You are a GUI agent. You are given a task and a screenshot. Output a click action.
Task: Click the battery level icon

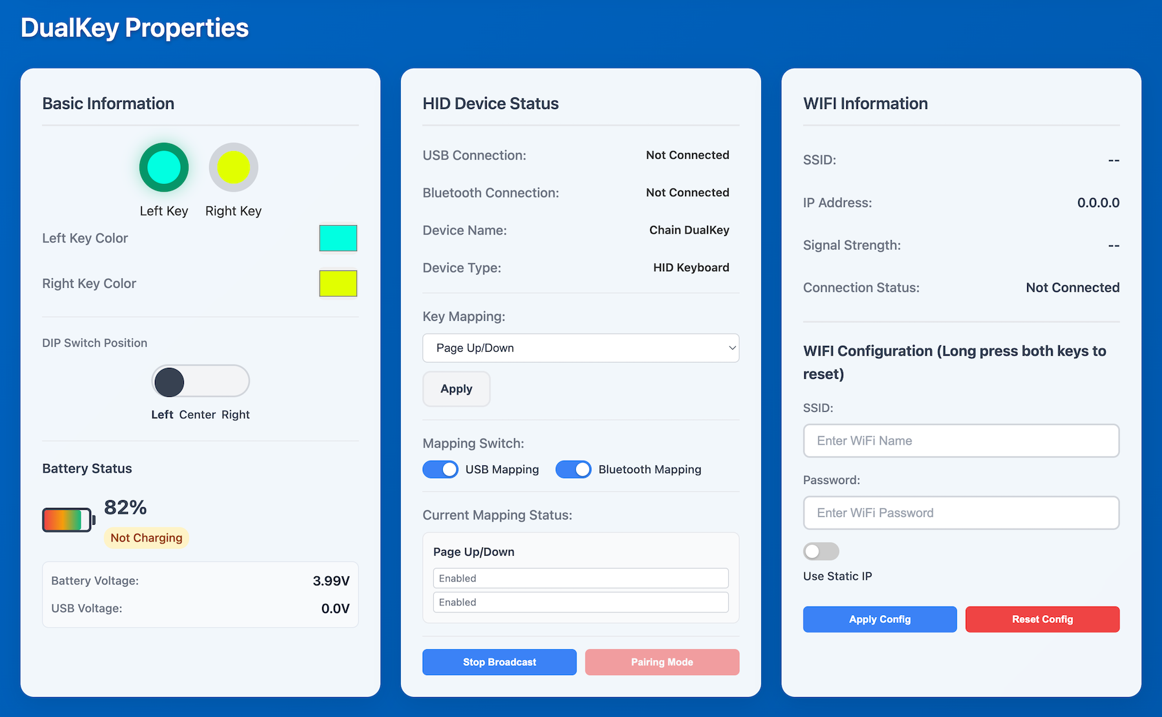coord(68,520)
